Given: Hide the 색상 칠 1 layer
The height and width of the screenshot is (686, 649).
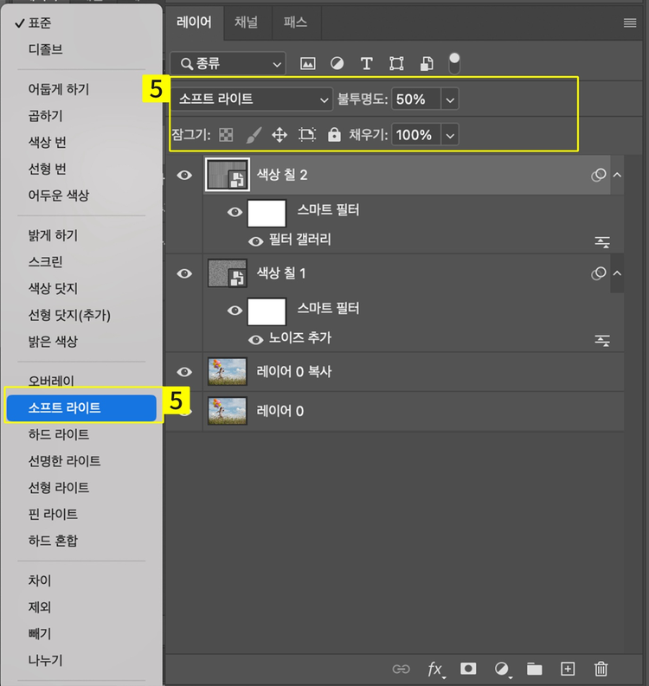Looking at the screenshot, I should [184, 273].
